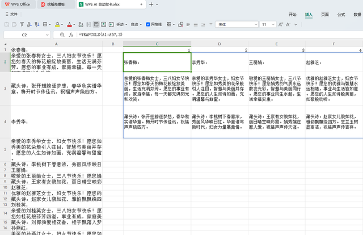Click the top vertical align icon

211,24
